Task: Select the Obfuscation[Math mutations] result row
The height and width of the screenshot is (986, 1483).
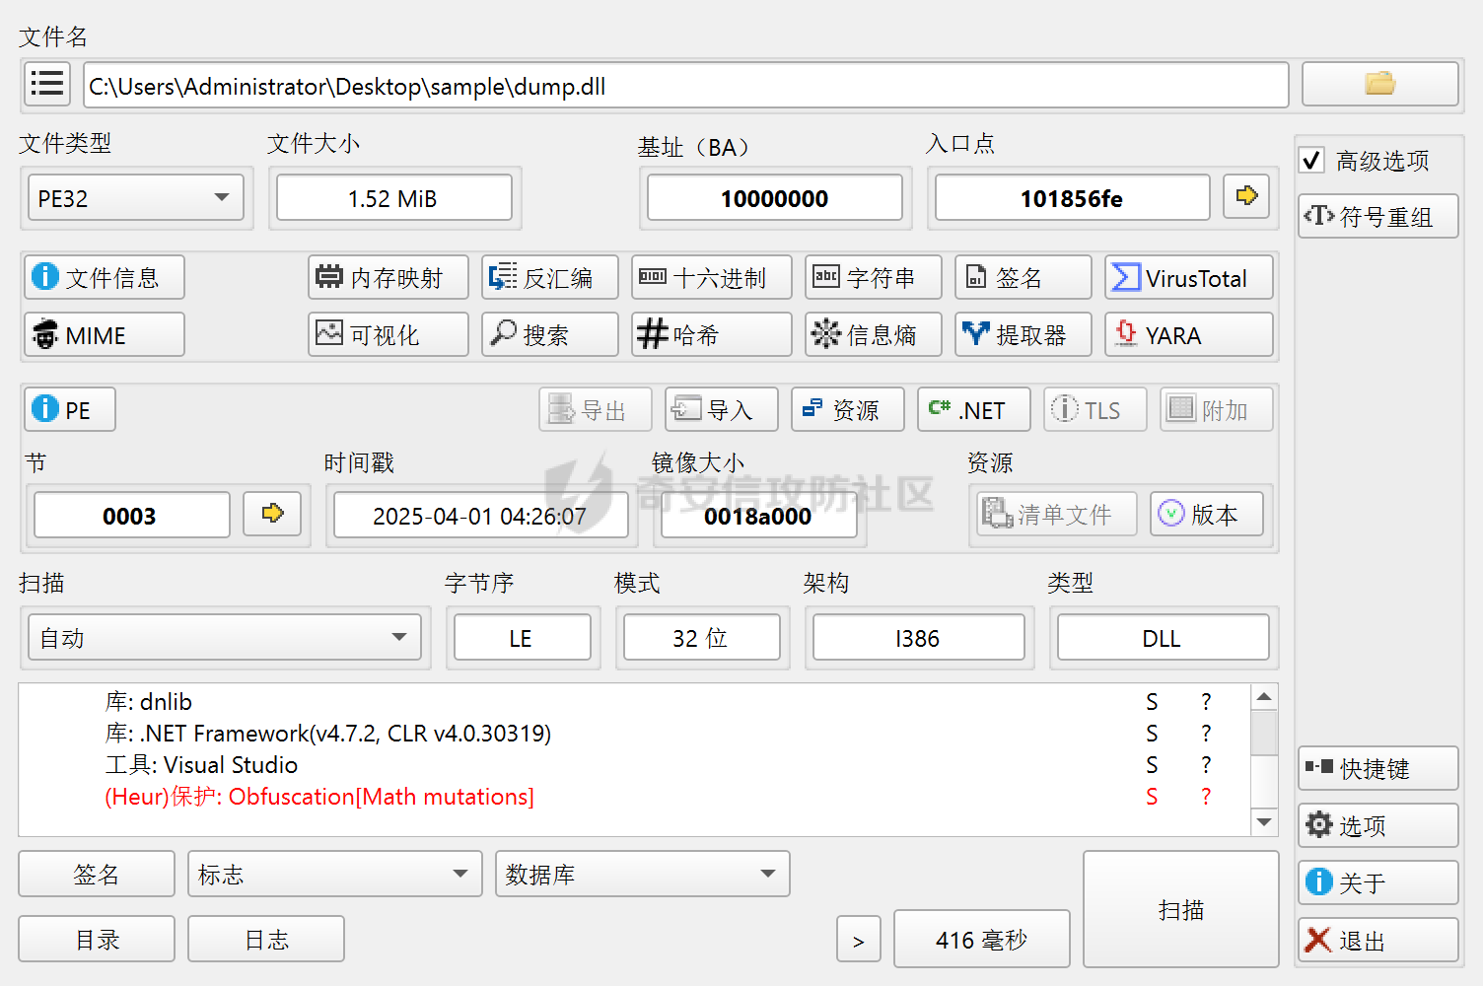Action: (635, 796)
